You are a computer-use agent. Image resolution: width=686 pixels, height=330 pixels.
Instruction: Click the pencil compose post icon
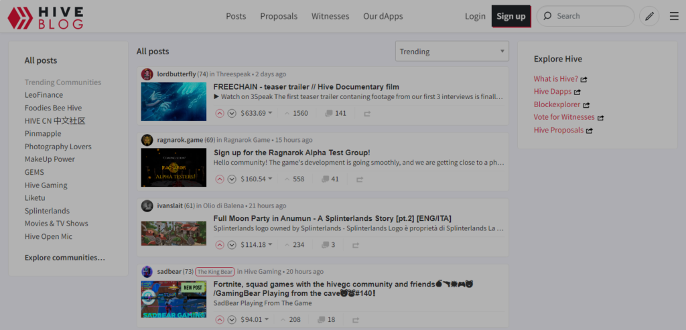(x=649, y=16)
